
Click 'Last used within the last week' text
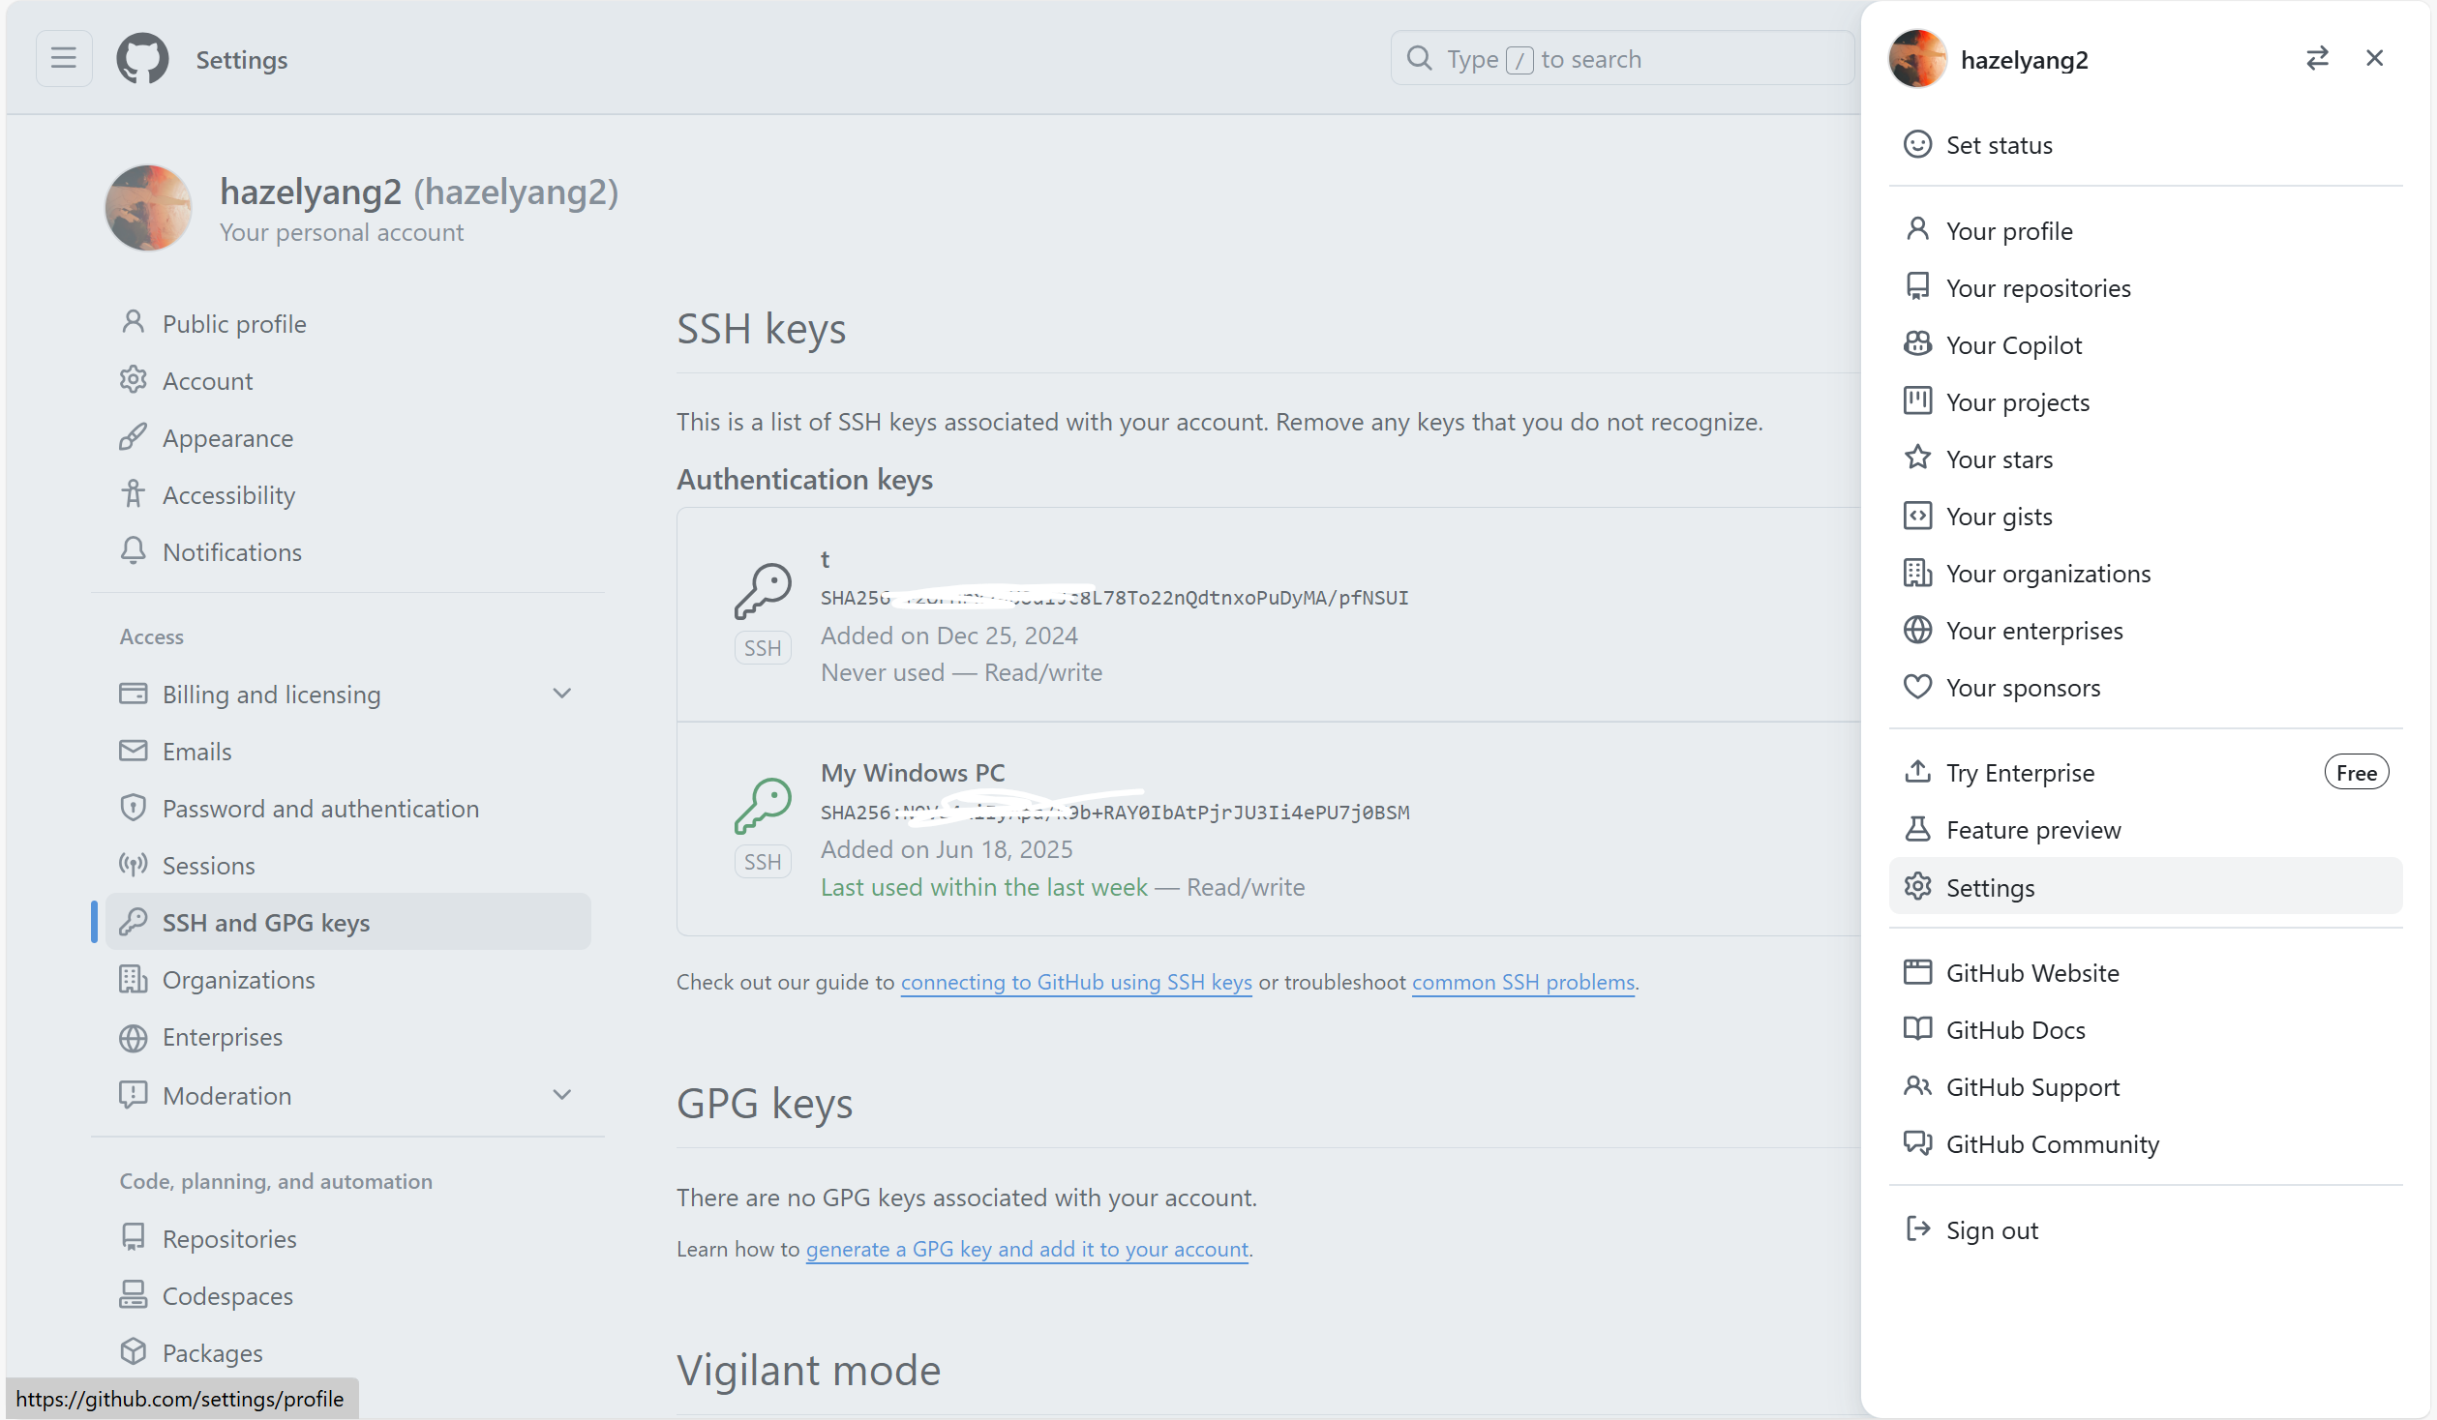983,887
